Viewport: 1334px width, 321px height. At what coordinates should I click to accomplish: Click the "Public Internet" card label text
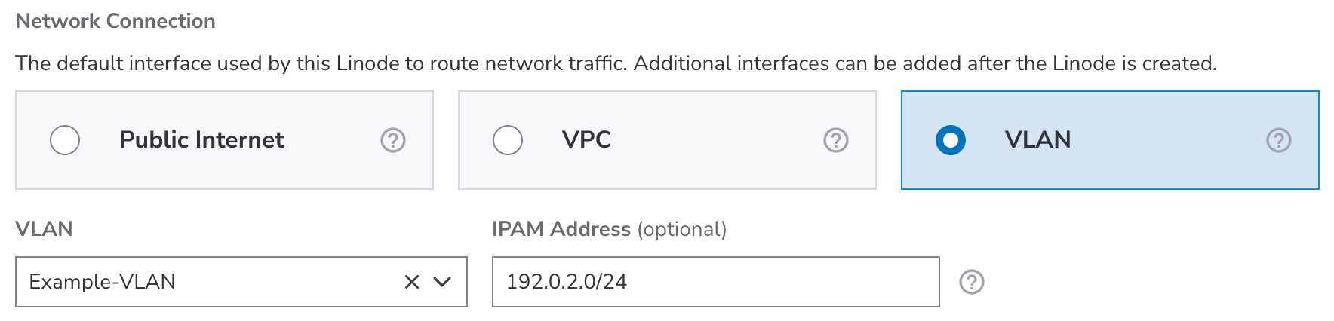click(x=201, y=139)
